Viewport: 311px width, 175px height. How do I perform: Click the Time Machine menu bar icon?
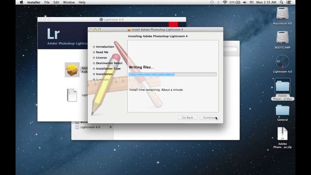pyautogui.click(x=212, y=2)
